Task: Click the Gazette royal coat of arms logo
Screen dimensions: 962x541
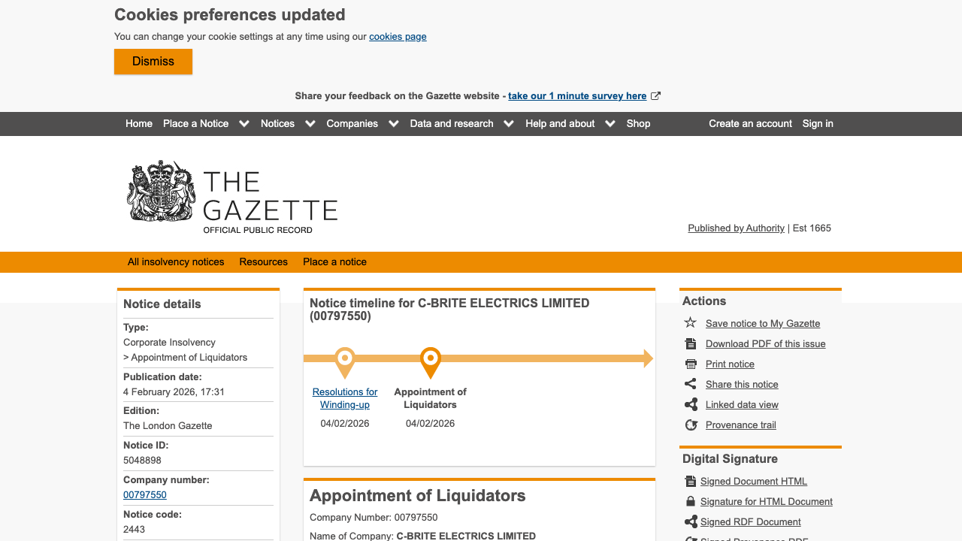Action: coord(160,193)
